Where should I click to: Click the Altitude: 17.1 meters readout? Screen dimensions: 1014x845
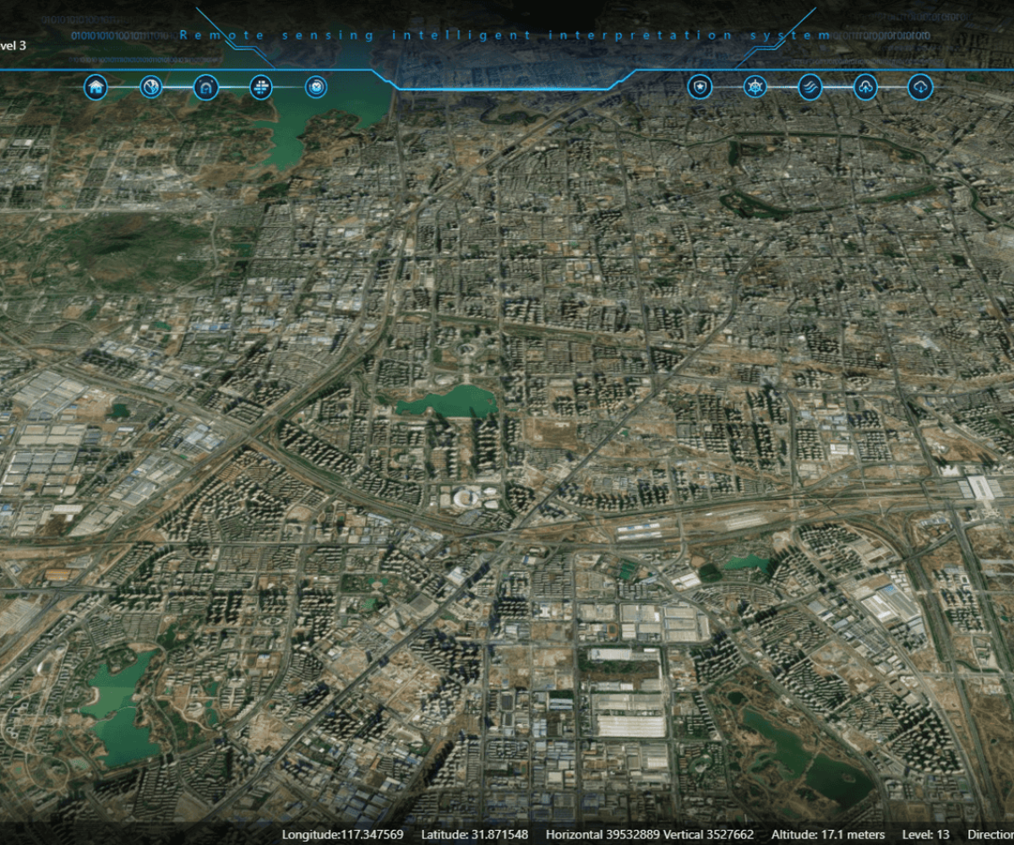(827, 835)
